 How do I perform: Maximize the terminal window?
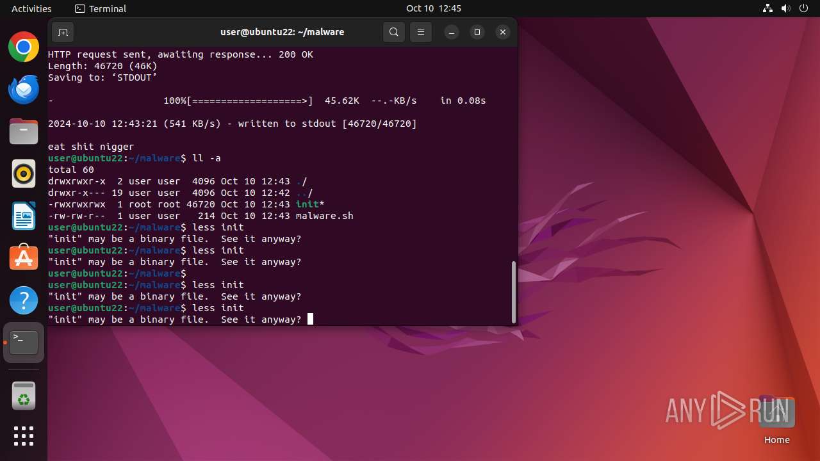coord(477,32)
